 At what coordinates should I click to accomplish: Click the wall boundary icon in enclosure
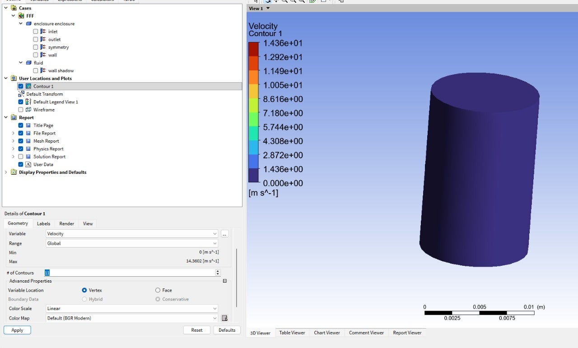point(43,55)
